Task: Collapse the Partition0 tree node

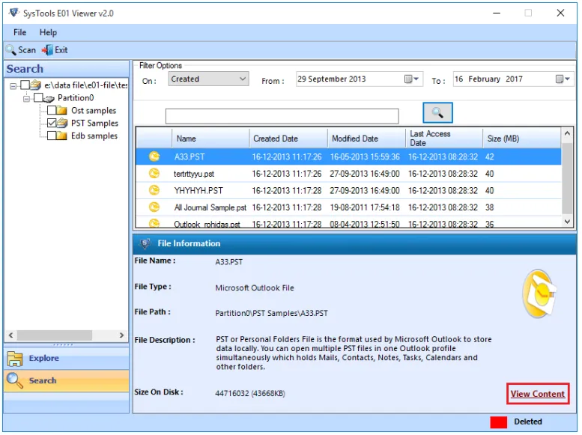Action: 26,98
